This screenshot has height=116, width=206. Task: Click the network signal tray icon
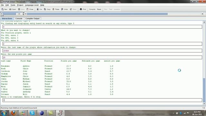(x=184, y=113)
